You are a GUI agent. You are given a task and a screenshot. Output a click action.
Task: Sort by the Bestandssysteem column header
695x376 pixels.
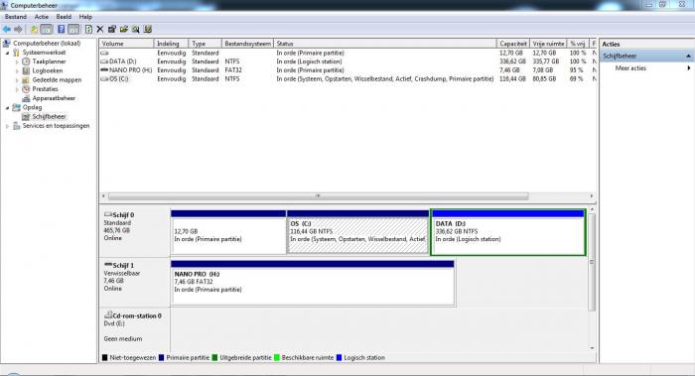[247, 44]
